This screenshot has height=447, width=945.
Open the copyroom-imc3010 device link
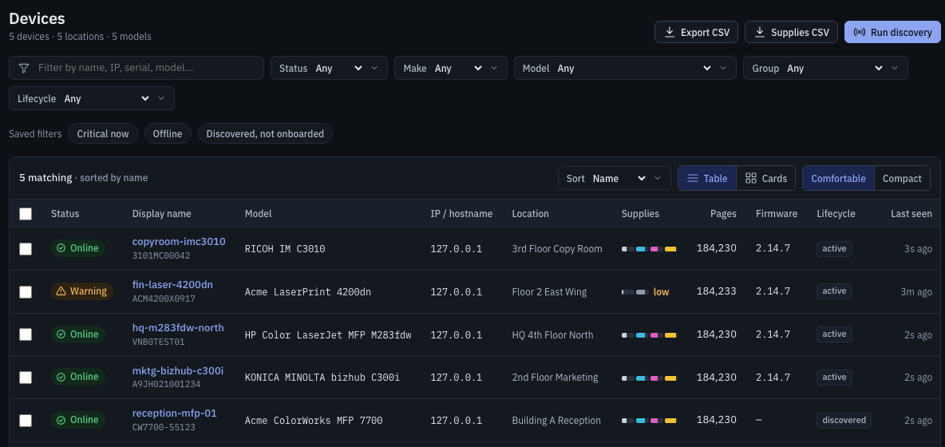179,242
